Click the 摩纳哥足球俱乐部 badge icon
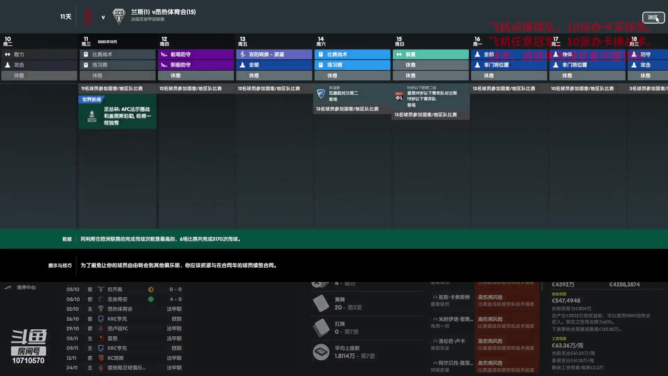Screen dimensions: 668x376 (x=101, y=368)
